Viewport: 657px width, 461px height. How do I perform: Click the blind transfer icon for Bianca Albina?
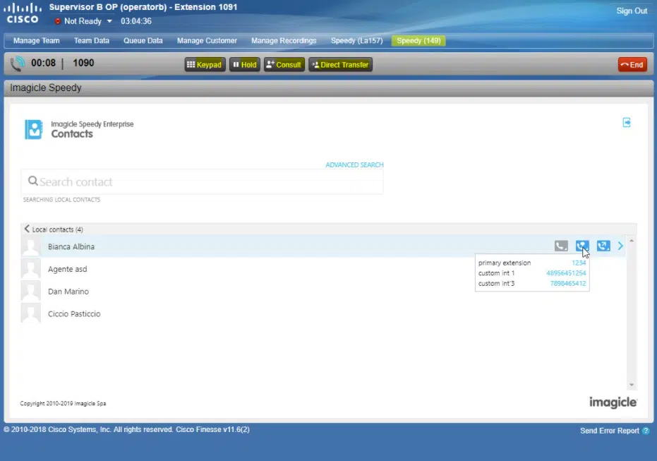click(x=603, y=246)
